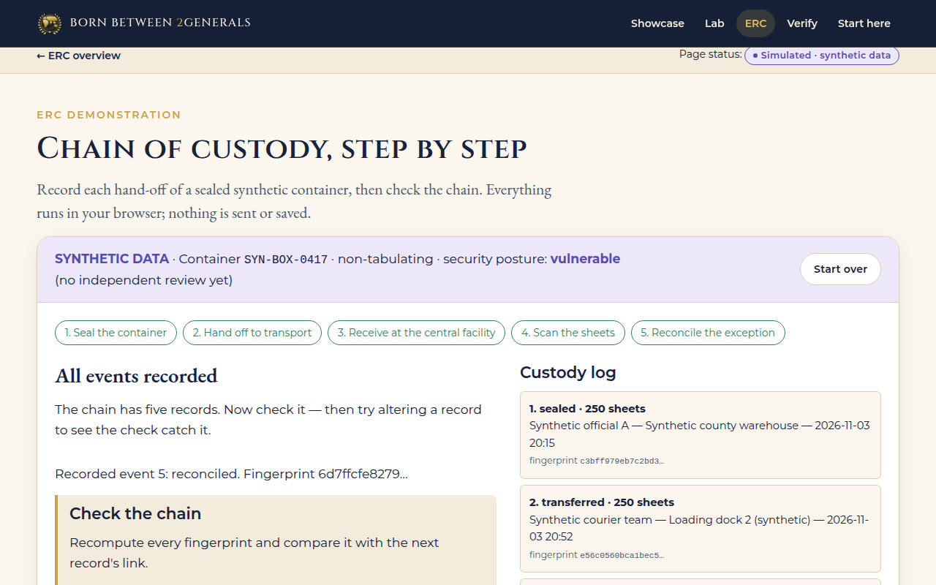The image size is (936, 585).
Task: Click fingerprint c3bff979eb7c2bd3 text
Action: coord(597,461)
